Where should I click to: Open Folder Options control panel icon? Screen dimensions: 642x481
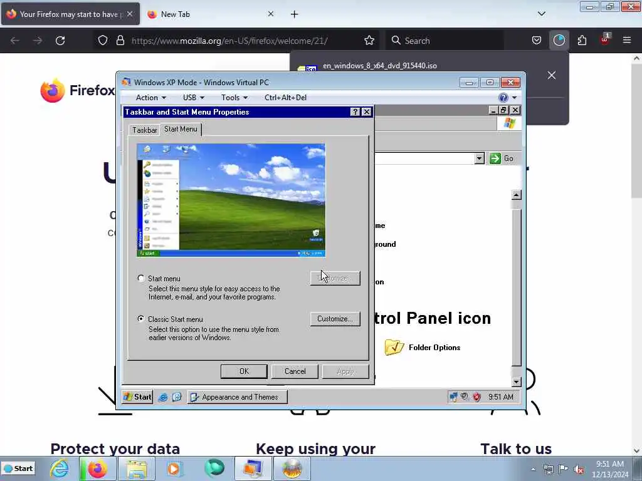point(422,347)
